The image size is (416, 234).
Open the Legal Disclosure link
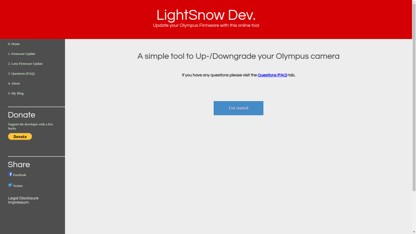click(23, 198)
